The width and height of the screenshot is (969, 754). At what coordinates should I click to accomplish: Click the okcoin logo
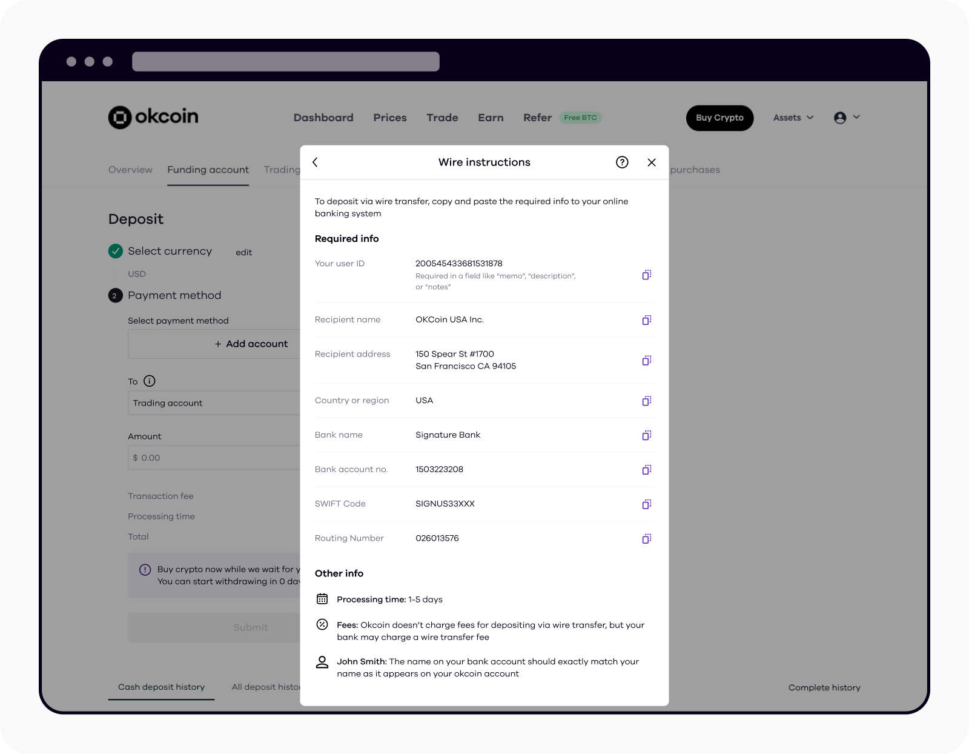(153, 117)
